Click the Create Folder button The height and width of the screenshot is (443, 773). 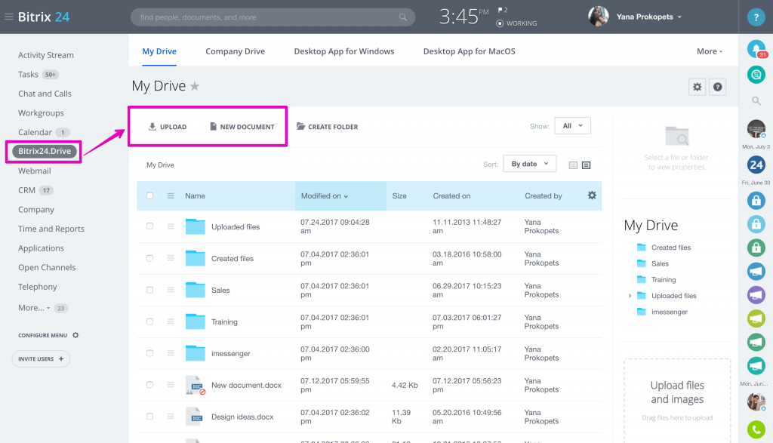(x=328, y=127)
